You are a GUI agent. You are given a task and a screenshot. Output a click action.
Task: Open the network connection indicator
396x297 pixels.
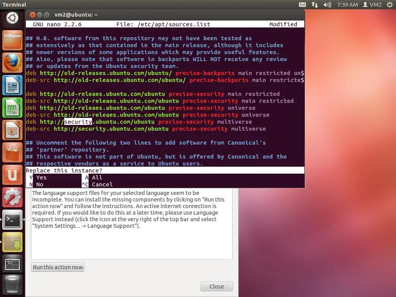pyautogui.click(x=315, y=5)
